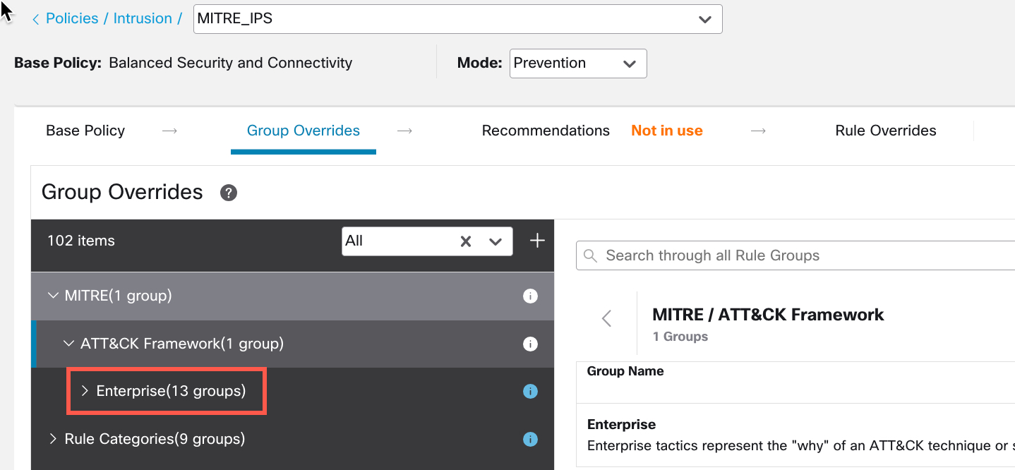Viewport: 1015px width, 470px height.
Task: Show info for ATT&CK Framework row
Action: tap(530, 344)
